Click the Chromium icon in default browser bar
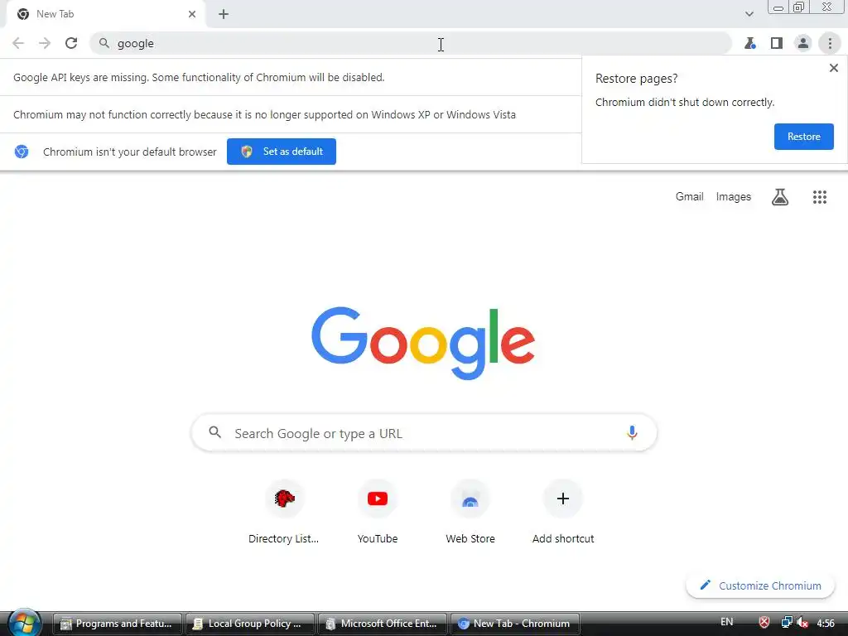The width and height of the screenshot is (848, 636). point(22,152)
